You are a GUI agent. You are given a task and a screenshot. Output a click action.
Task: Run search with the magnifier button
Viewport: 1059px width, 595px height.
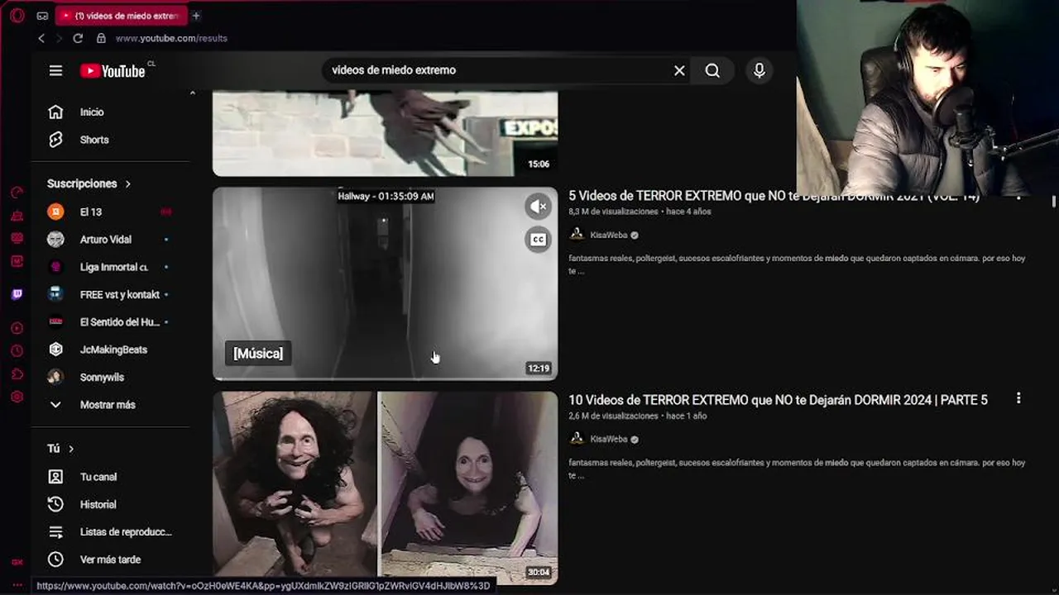[712, 71]
